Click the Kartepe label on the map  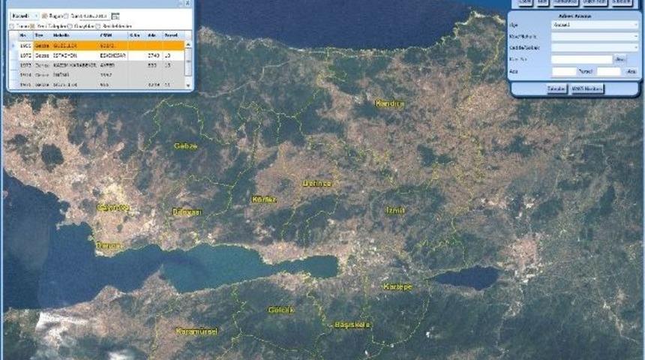coord(397,286)
